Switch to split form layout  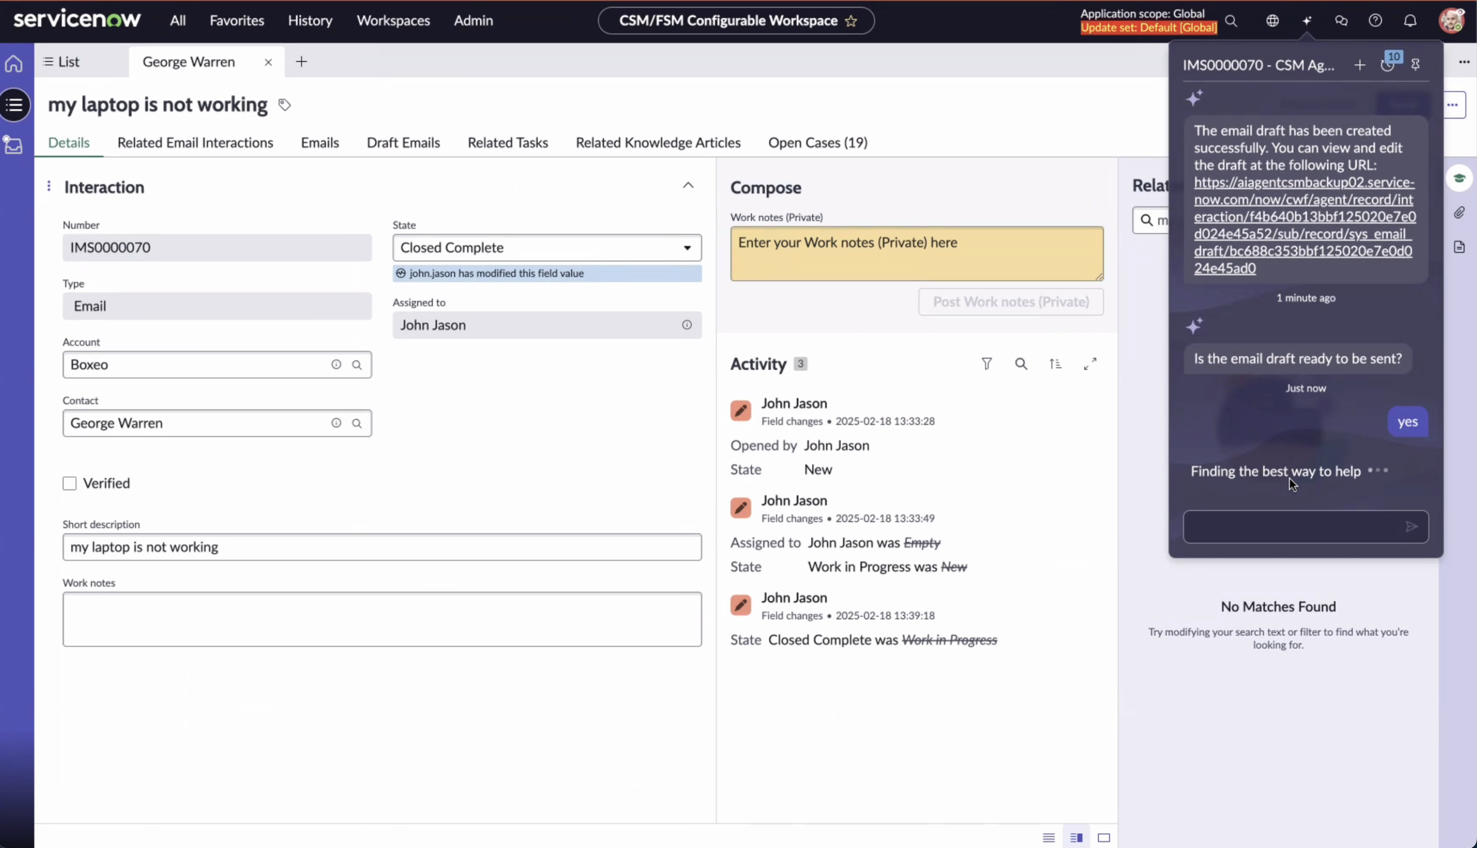coord(1077,838)
